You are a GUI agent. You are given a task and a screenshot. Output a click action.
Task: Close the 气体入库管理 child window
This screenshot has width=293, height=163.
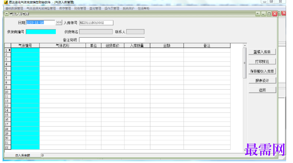point(275,14)
